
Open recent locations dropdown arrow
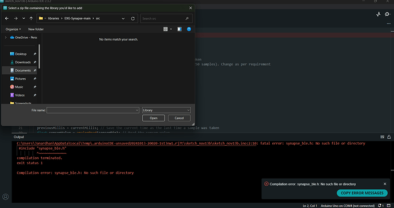pyautogui.click(x=23, y=18)
